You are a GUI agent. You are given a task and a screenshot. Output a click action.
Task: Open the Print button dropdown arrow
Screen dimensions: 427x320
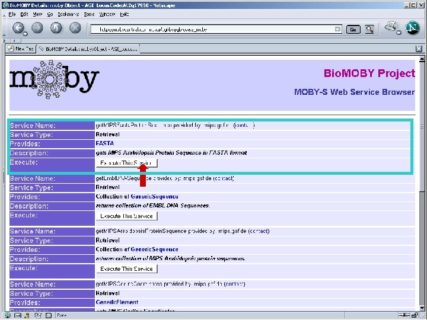pos(399,33)
